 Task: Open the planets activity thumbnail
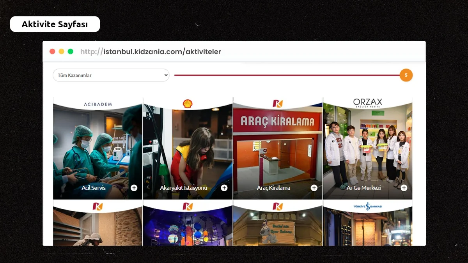(x=188, y=223)
